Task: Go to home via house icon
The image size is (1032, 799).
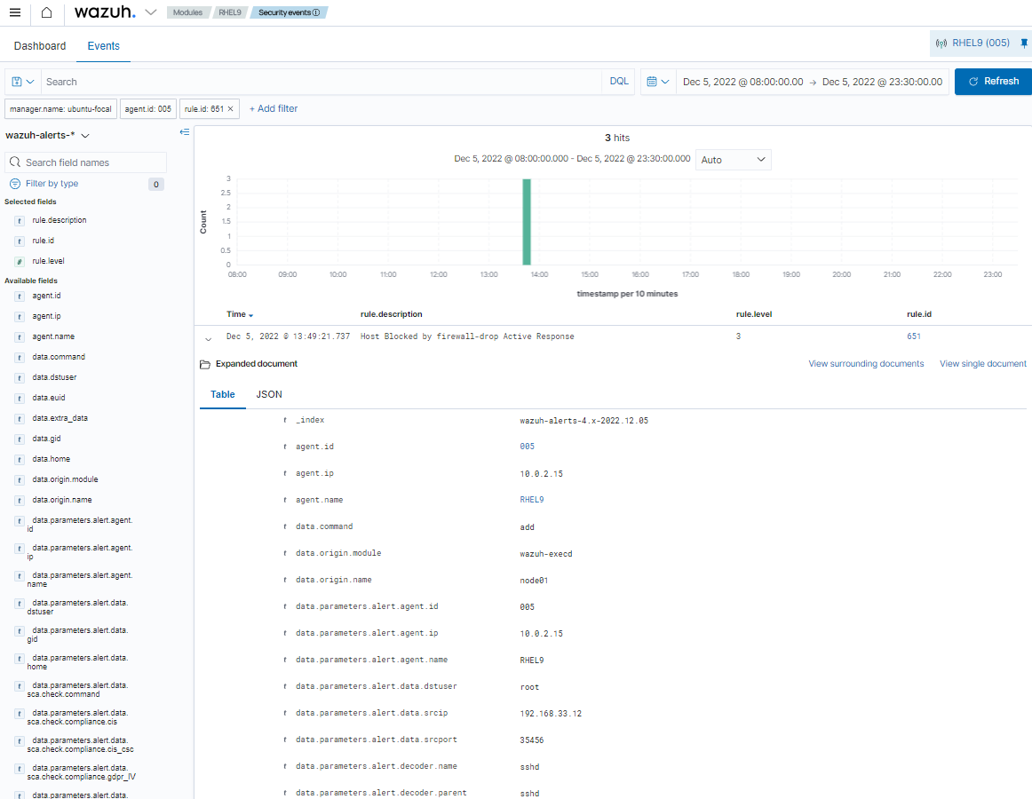Action: pyautogui.click(x=47, y=12)
